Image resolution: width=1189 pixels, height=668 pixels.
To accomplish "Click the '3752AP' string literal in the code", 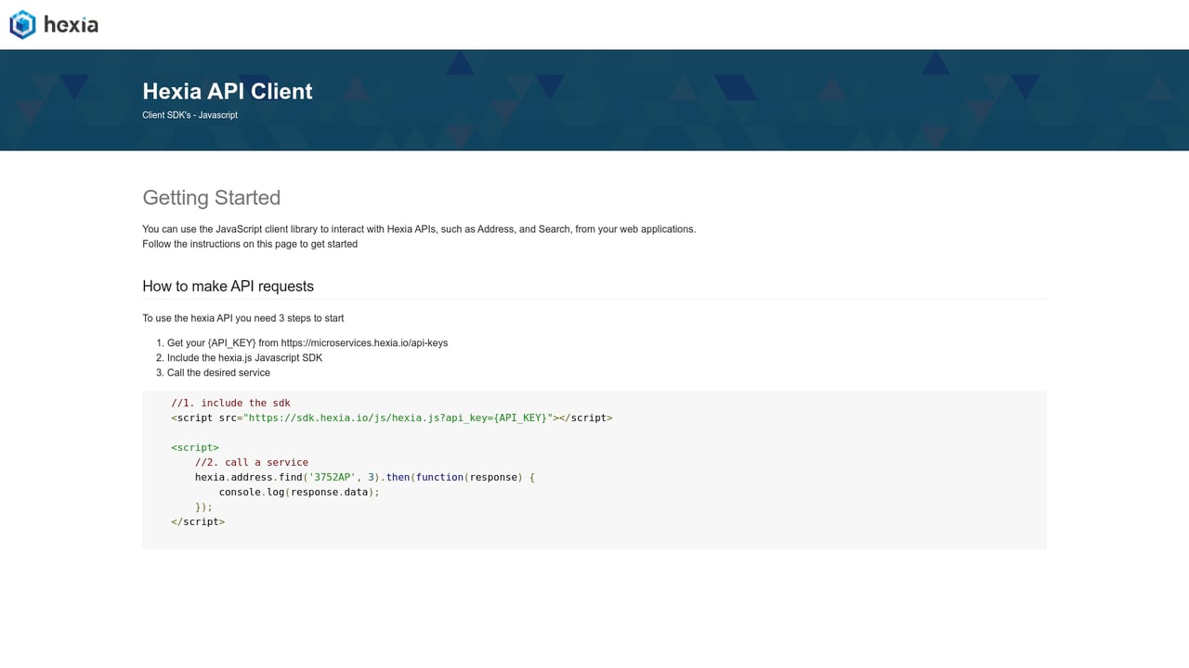I will tap(332, 477).
